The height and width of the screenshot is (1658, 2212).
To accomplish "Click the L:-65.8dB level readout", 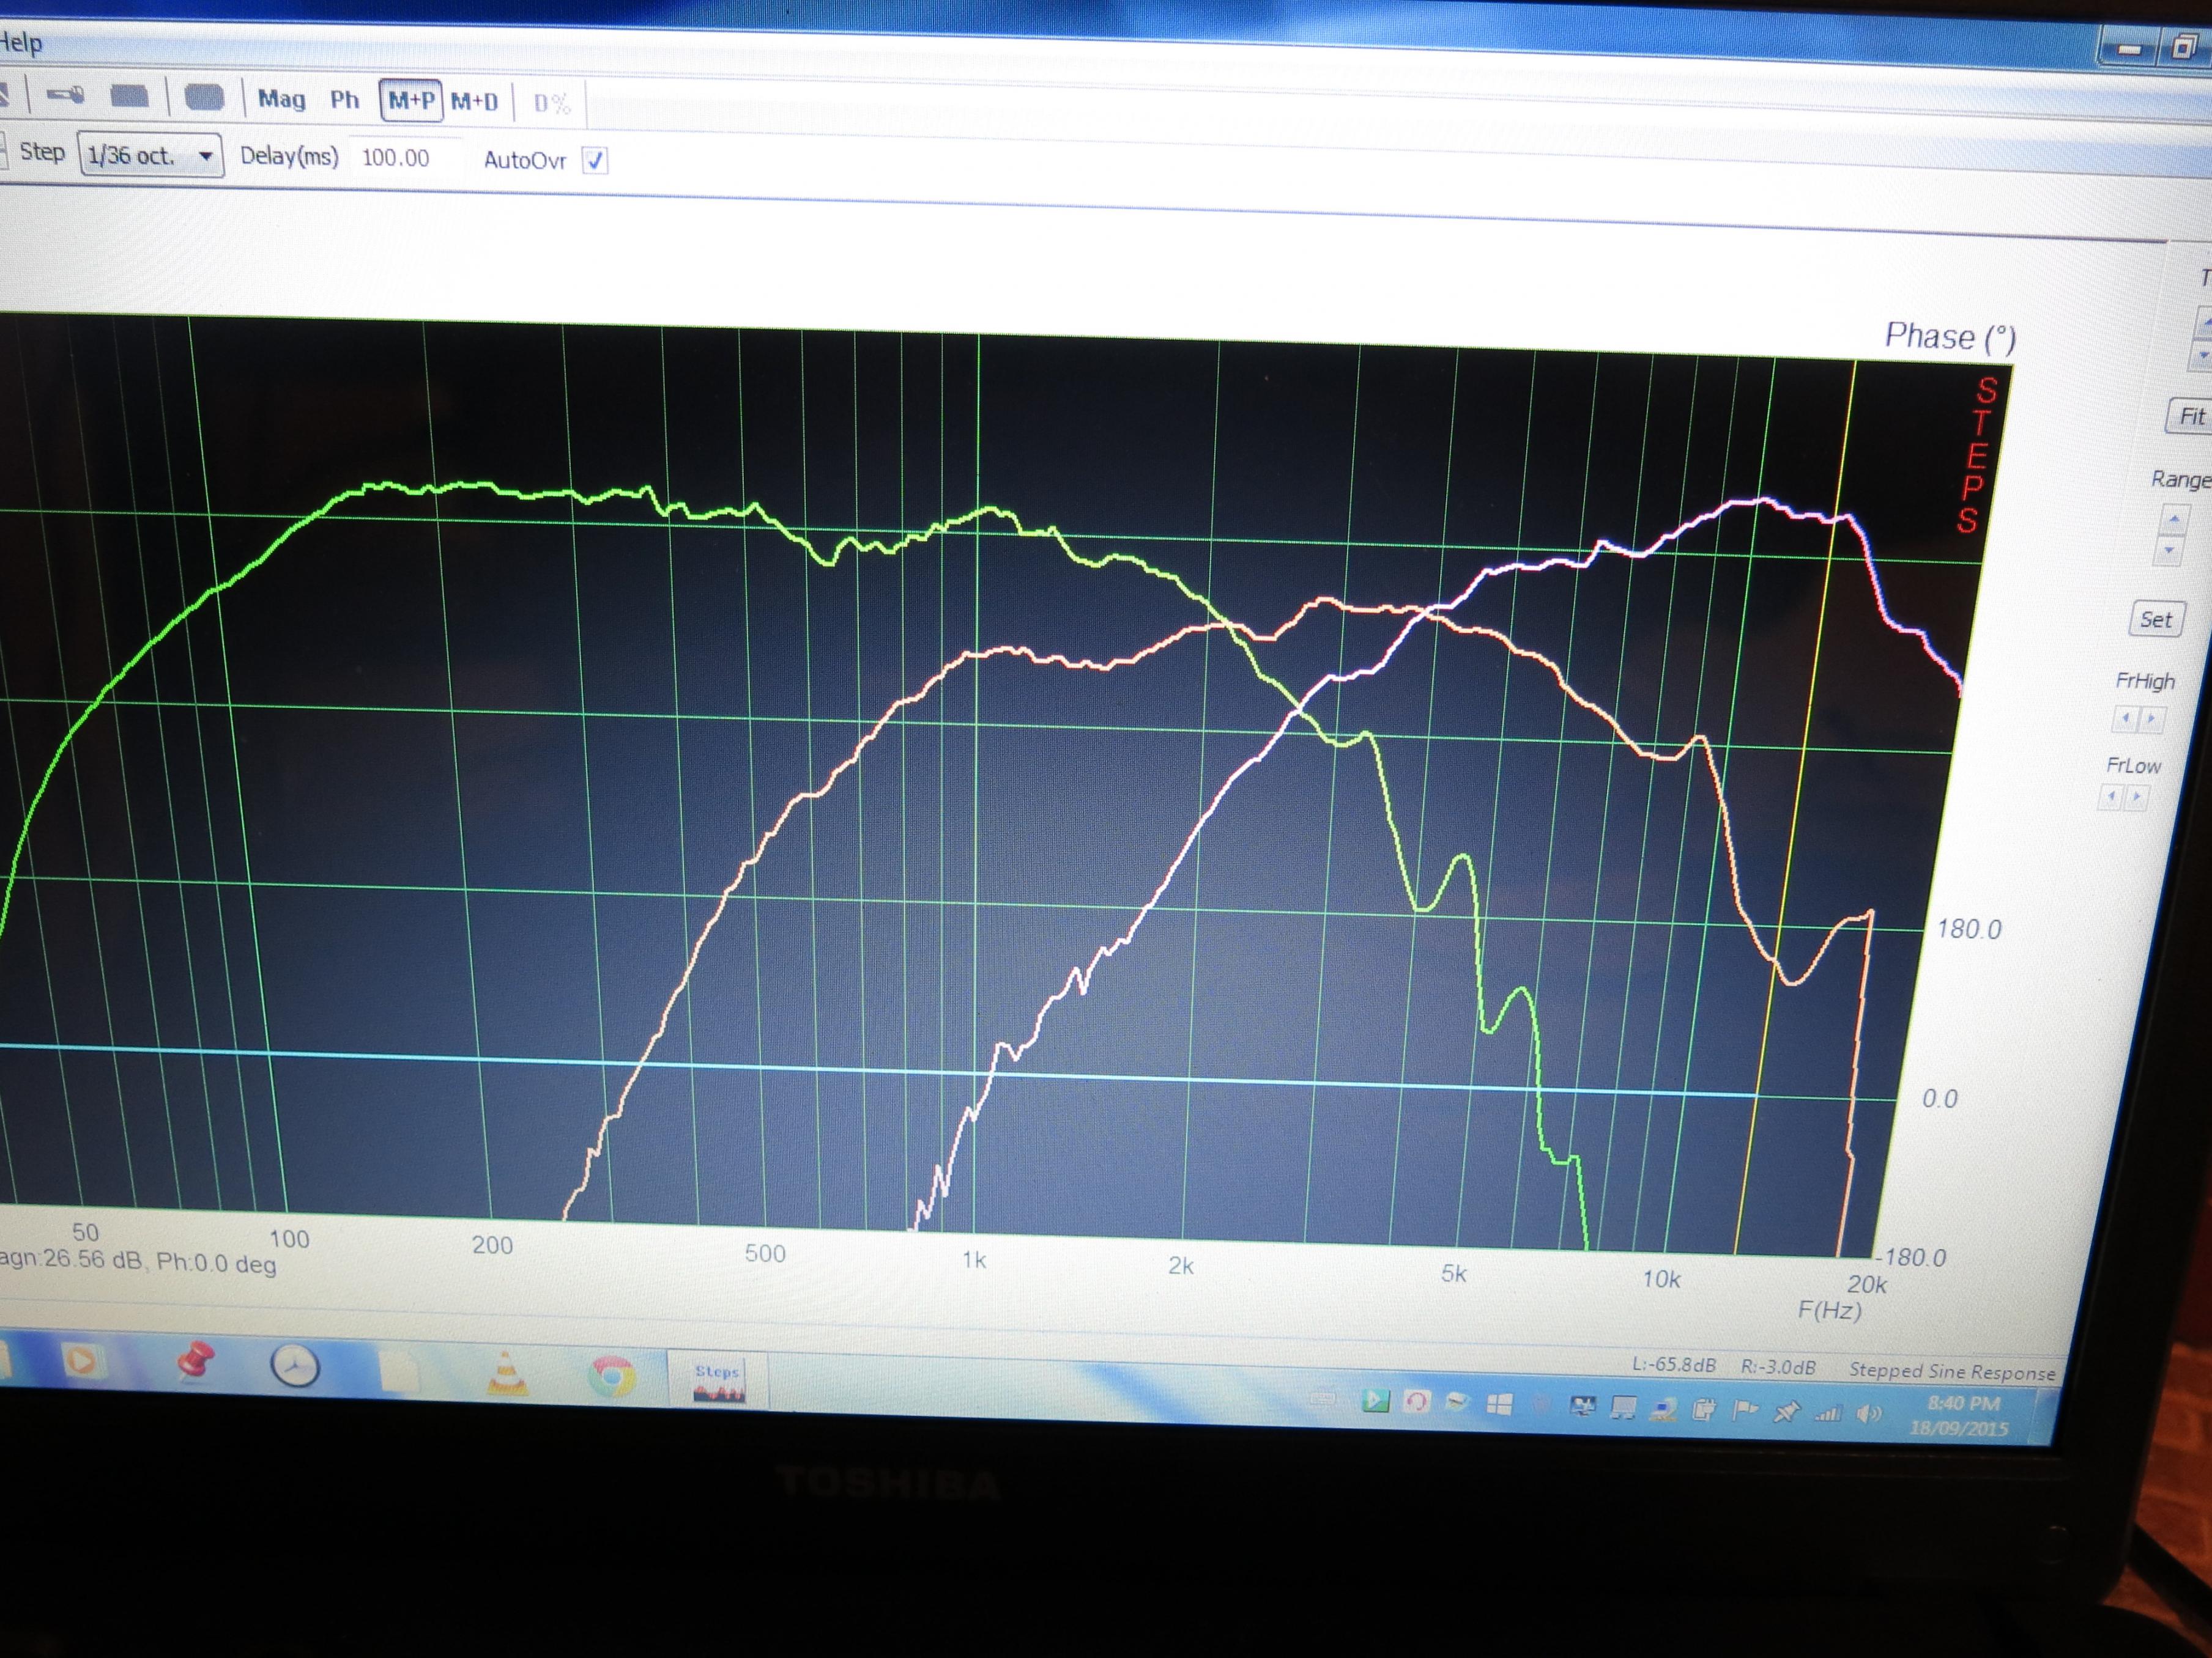I will coord(1674,1364).
